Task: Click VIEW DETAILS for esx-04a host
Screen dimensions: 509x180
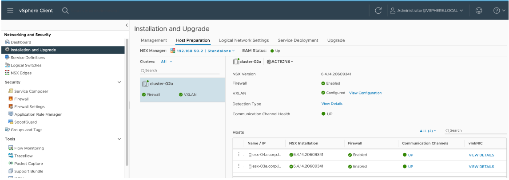Action: pyautogui.click(x=481, y=155)
